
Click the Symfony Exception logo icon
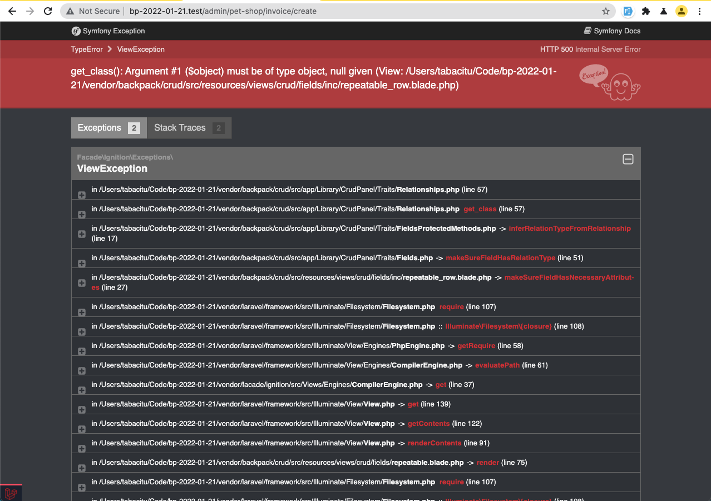[x=76, y=31]
